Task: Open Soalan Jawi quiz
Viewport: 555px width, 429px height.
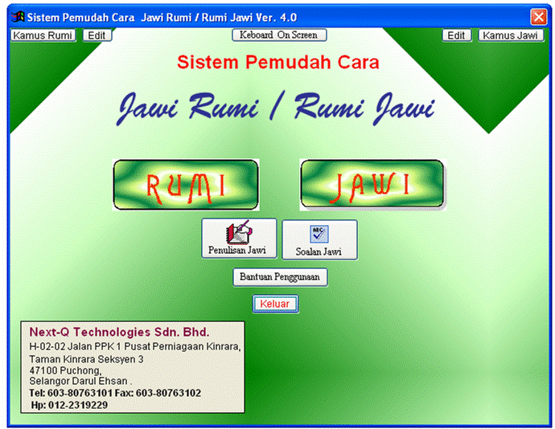Action: [319, 239]
